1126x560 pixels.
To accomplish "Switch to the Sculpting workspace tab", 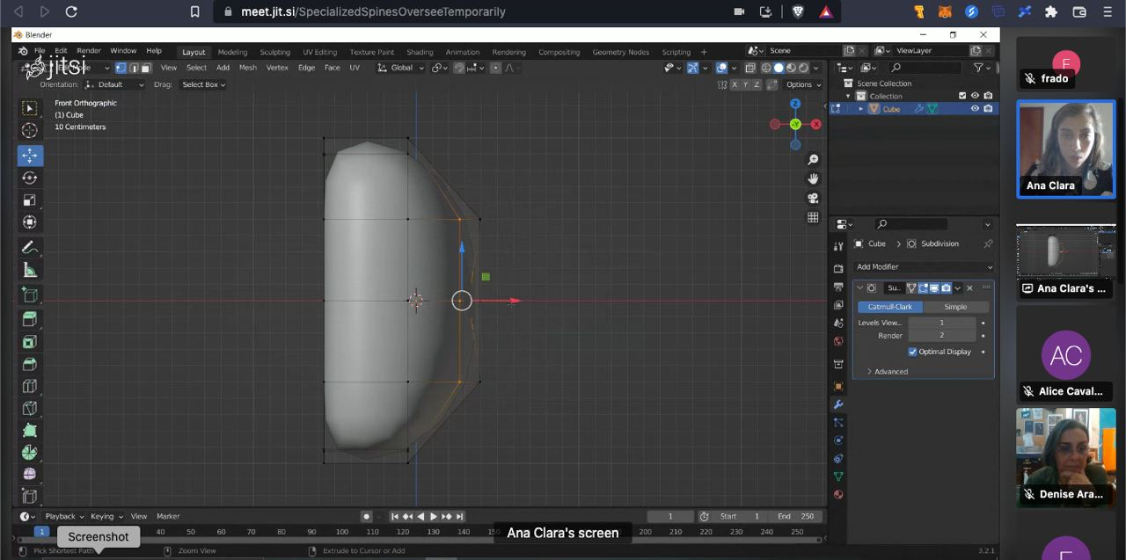I will click(x=274, y=52).
